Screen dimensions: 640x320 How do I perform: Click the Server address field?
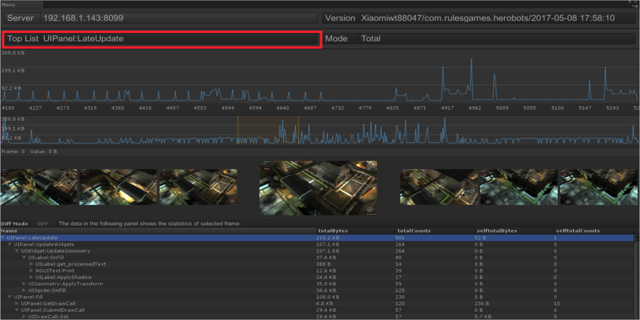point(179,18)
